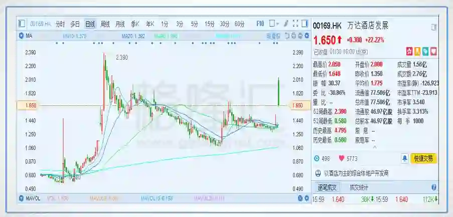Click the stock name 万达酒店发展

tap(367, 26)
